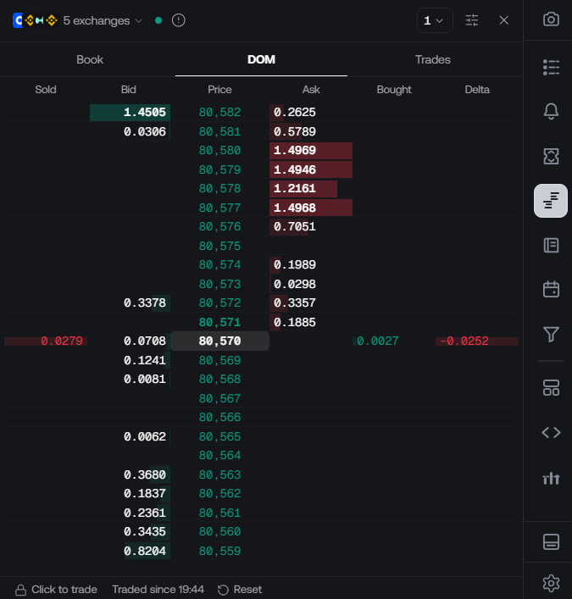
Task: Toggle the DOM order panel icon
Action: click(551, 201)
